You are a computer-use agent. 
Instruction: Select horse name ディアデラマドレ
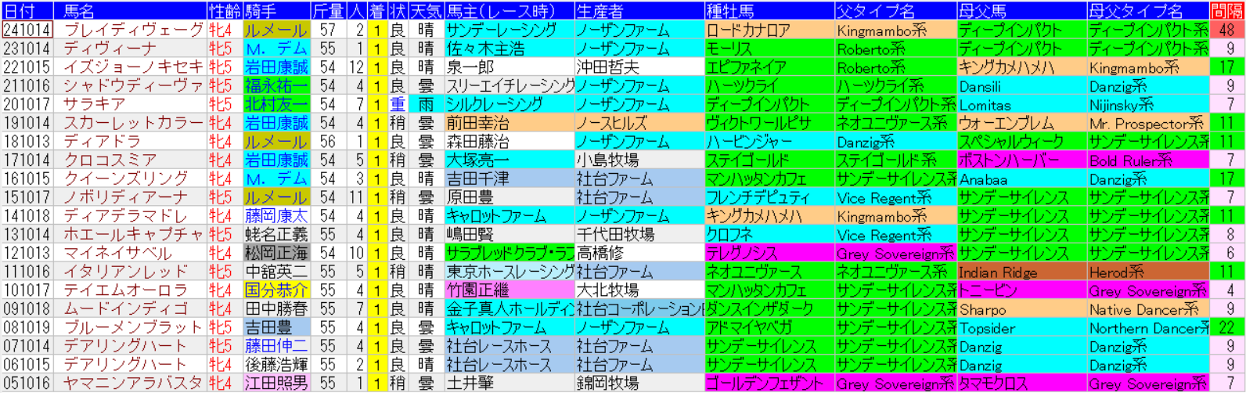pos(130,216)
